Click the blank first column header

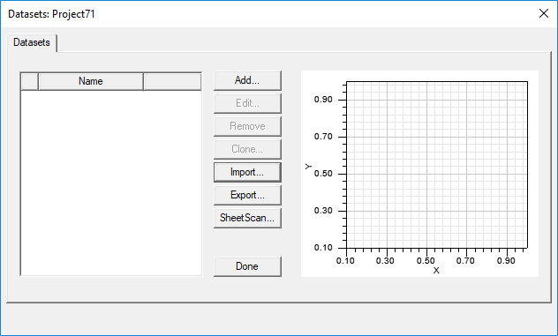coord(30,81)
